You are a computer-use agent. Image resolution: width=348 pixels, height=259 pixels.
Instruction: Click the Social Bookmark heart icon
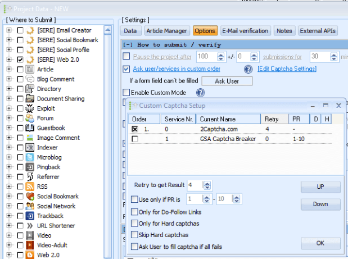tap(30, 196)
